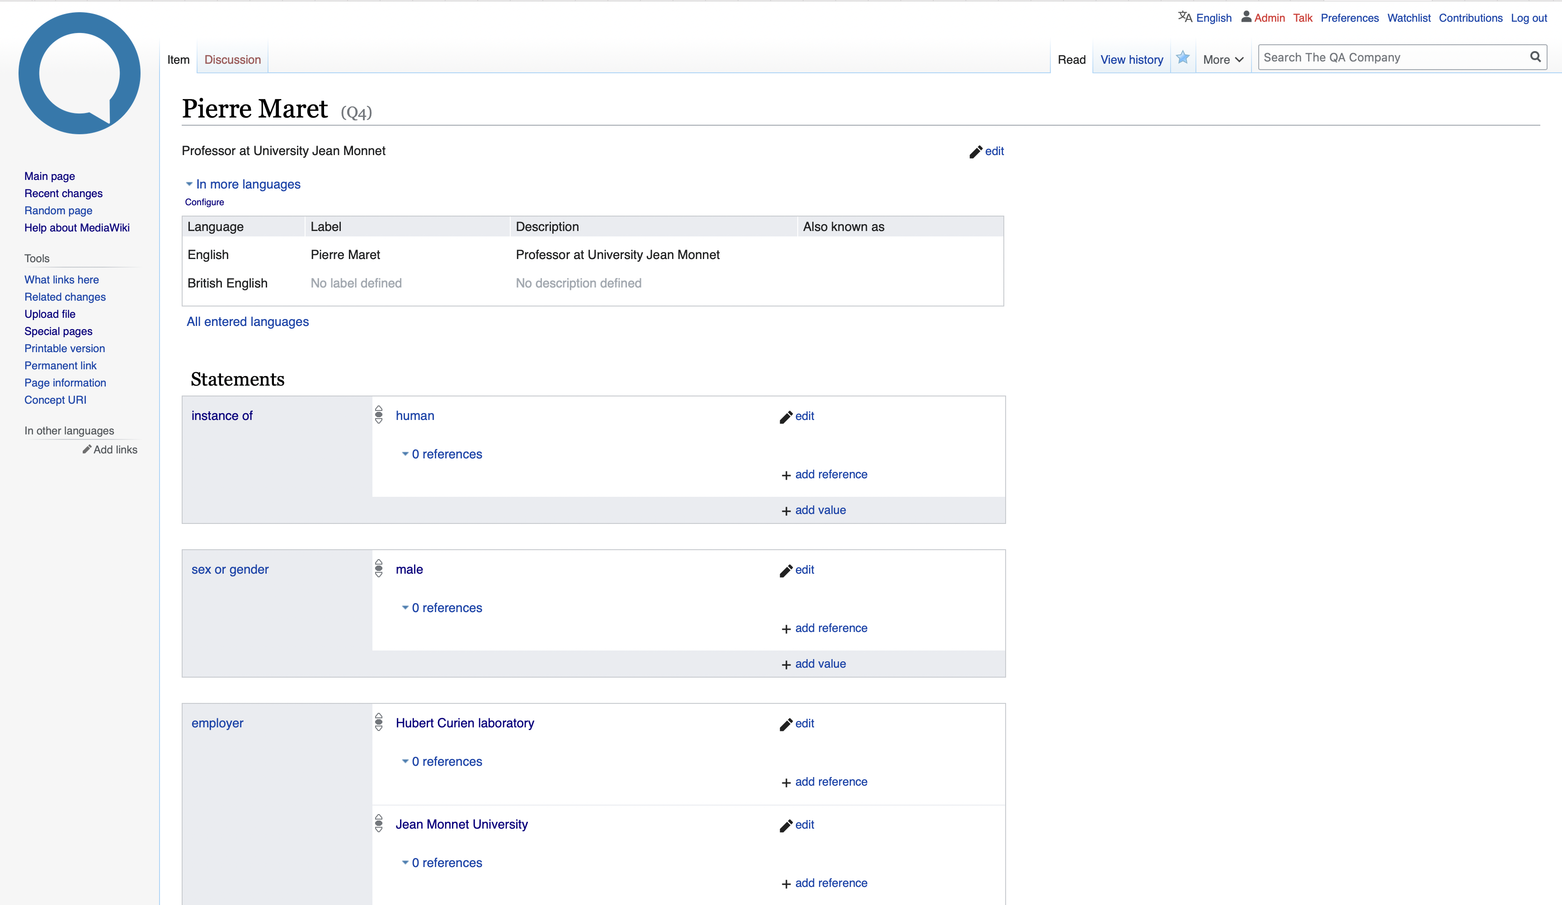
Task: Add reference to Hubert Curien laboratory
Action: pos(824,782)
